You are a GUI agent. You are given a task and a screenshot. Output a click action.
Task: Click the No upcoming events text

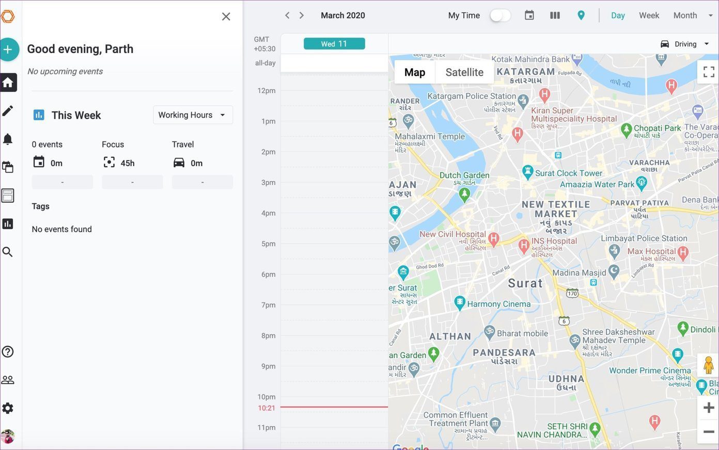(x=65, y=71)
